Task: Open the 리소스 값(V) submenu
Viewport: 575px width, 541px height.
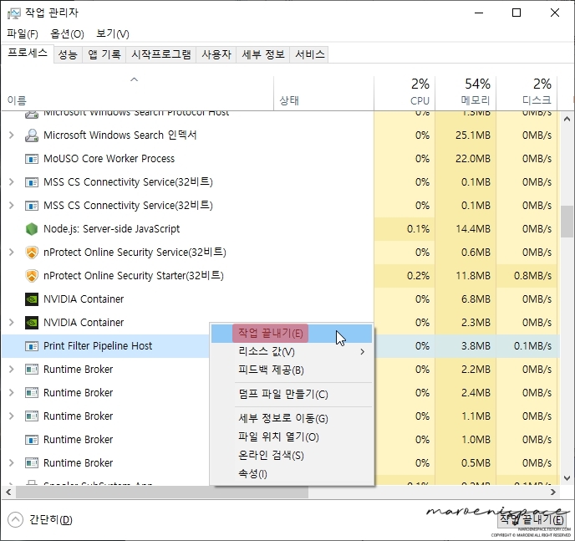Action: tap(292, 352)
